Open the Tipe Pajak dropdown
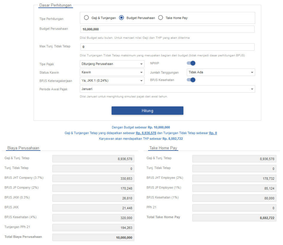The height and width of the screenshot is (245, 283). point(112,64)
